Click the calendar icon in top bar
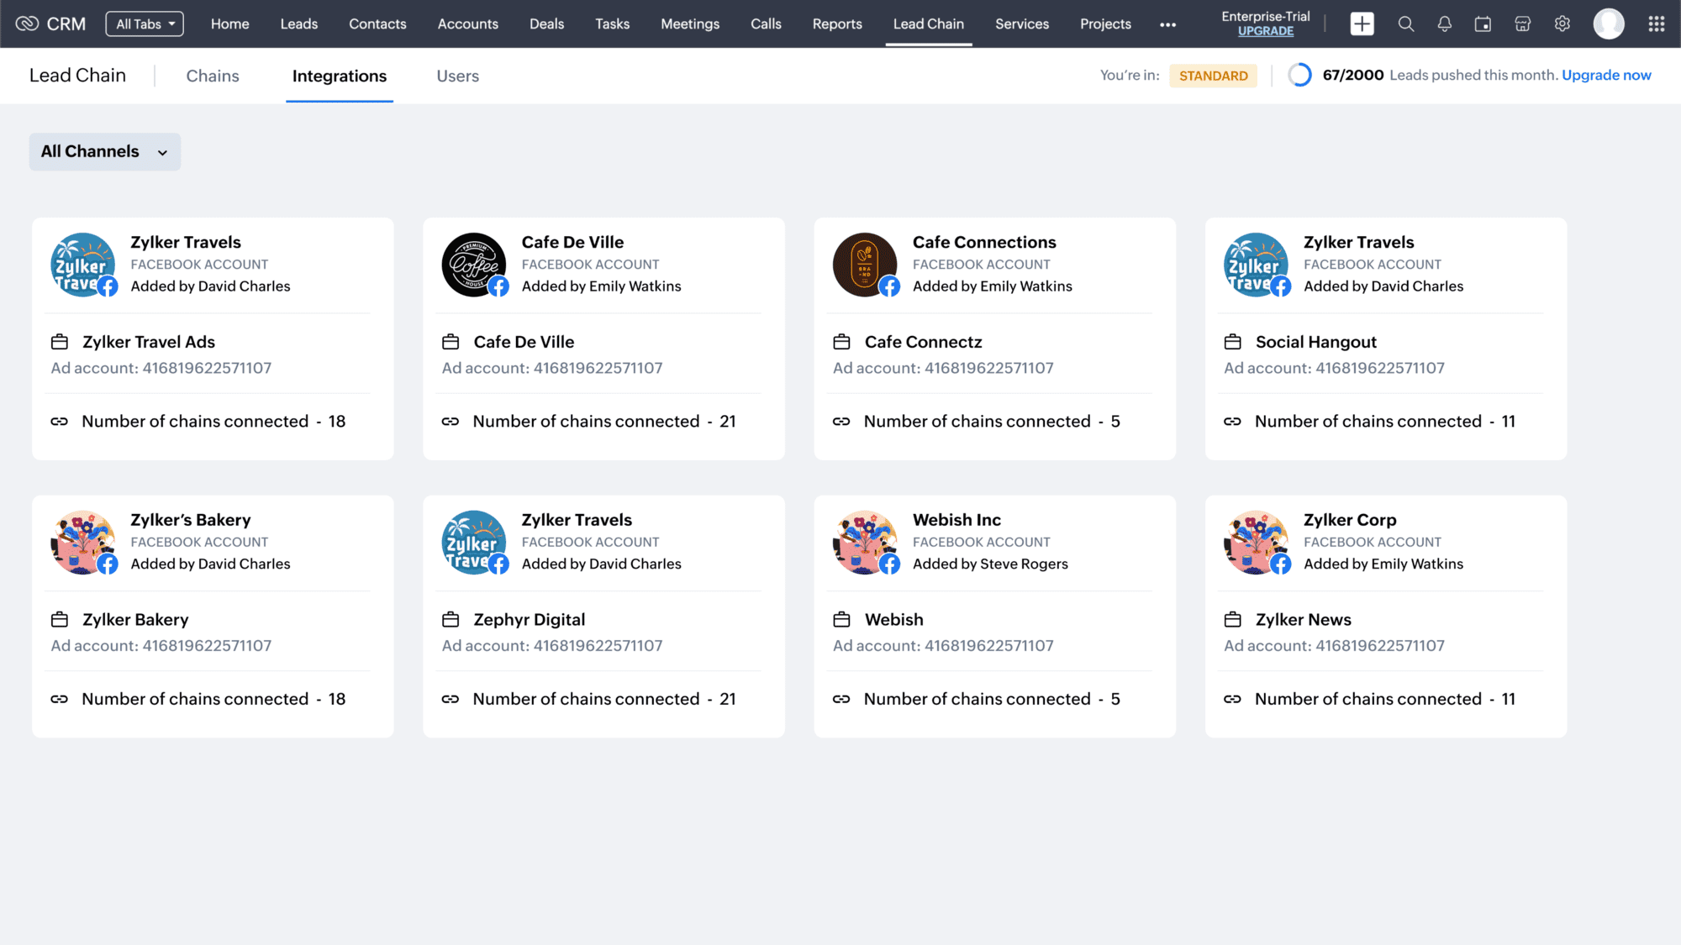The height and width of the screenshot is (945, 1681). pyautogui.click(x=1483, y=24)
